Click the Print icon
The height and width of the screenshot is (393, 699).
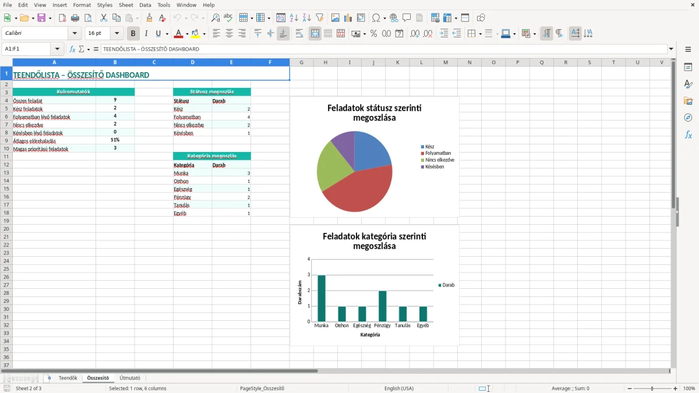[75, 18]
